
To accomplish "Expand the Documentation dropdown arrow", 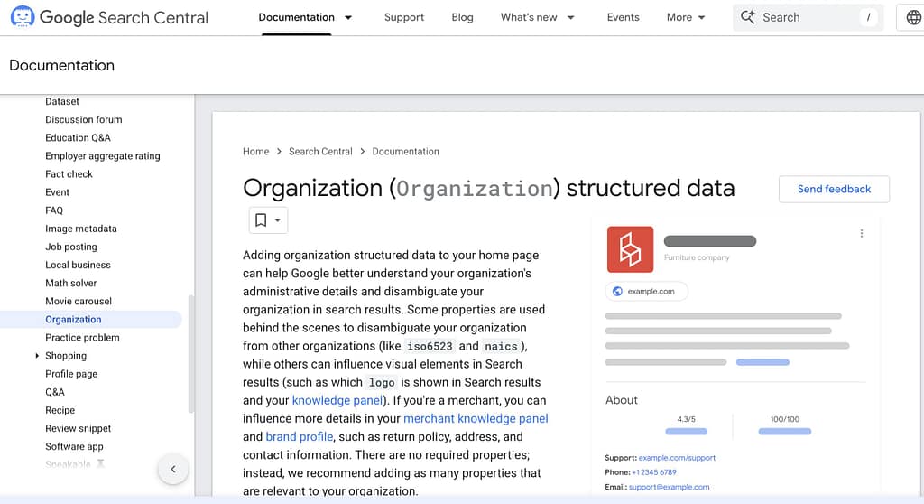I will [x=348, y=18].
